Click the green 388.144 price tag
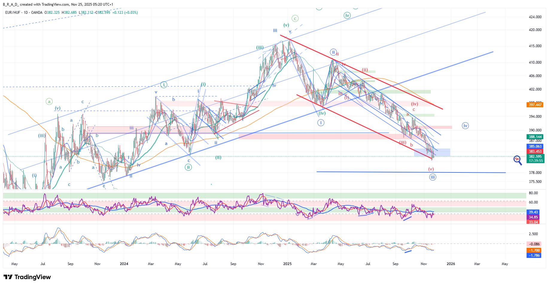Image resolution: width=549 pixels, height=286 pixels. coord(535,137)
